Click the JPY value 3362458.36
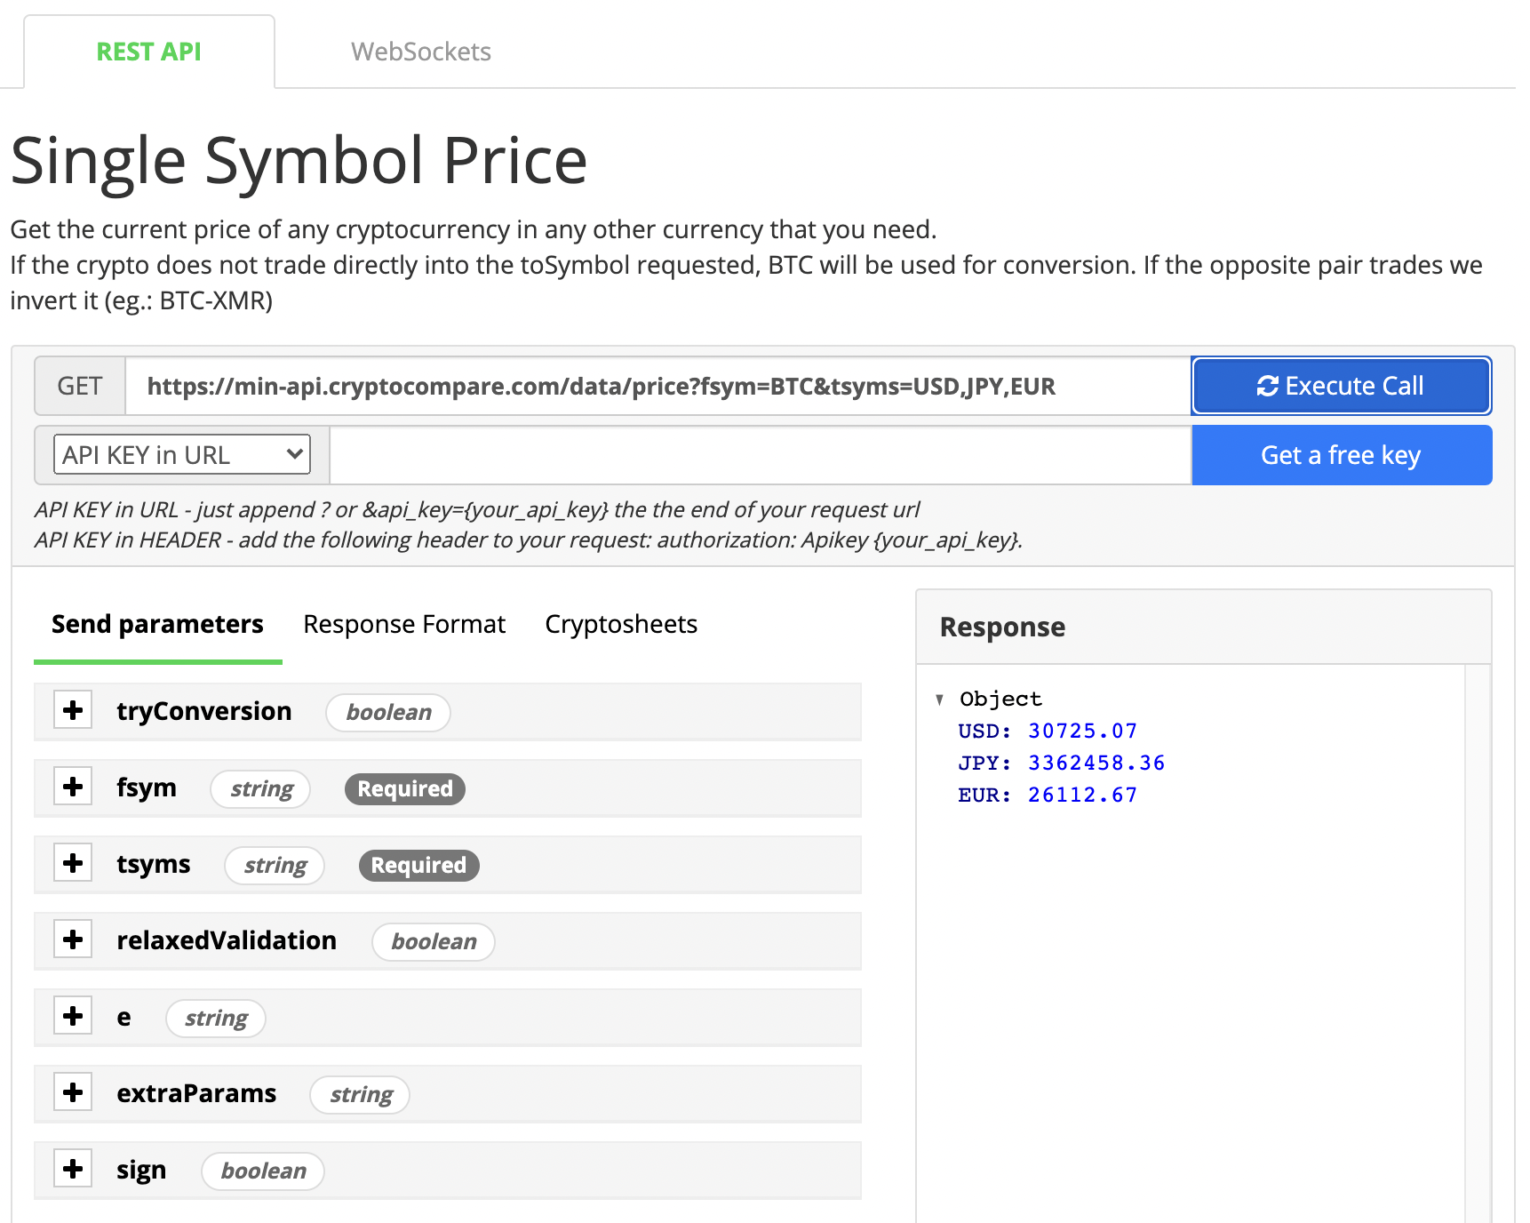 click(1096, 763)
